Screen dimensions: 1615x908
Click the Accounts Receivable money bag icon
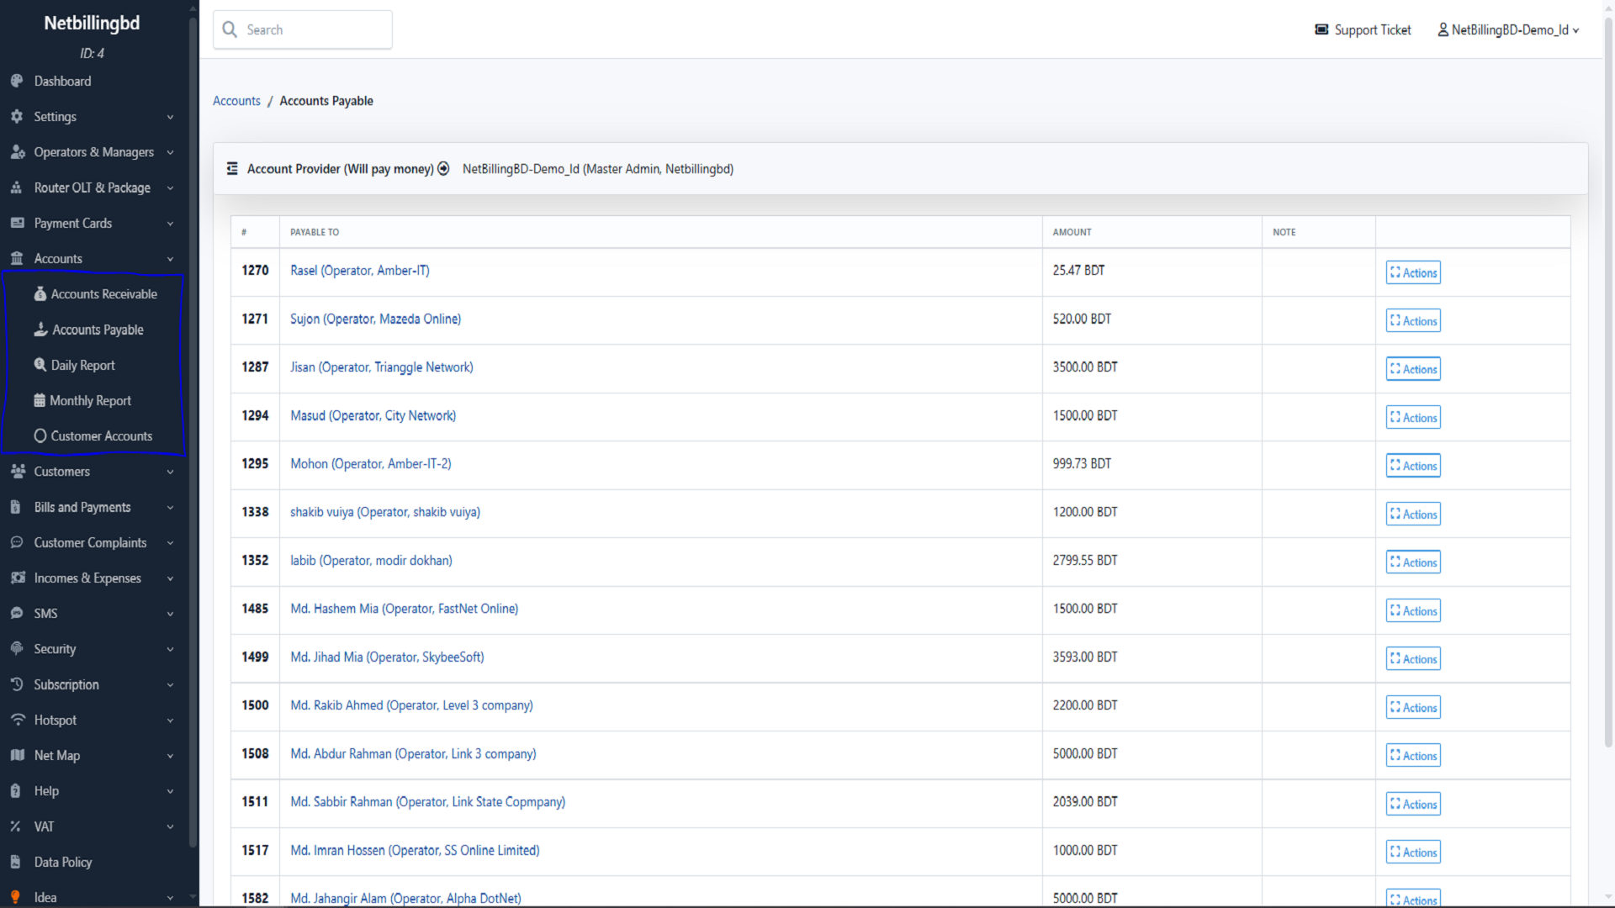pos(40,294)
